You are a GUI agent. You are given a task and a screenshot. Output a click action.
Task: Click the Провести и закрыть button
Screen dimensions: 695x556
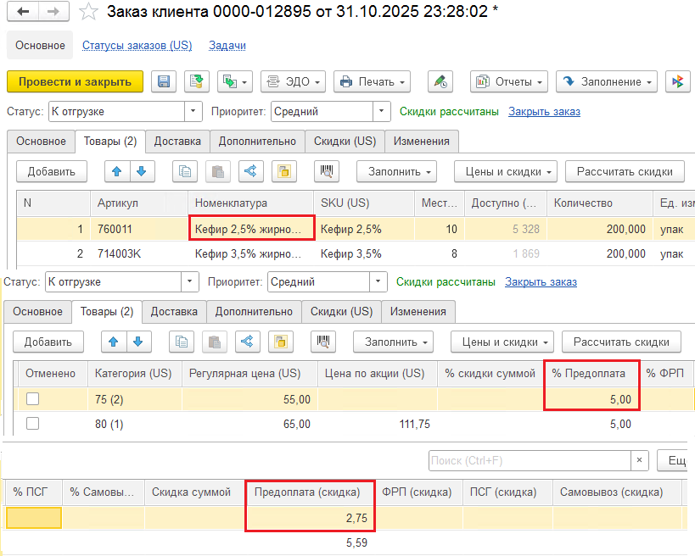75,81
